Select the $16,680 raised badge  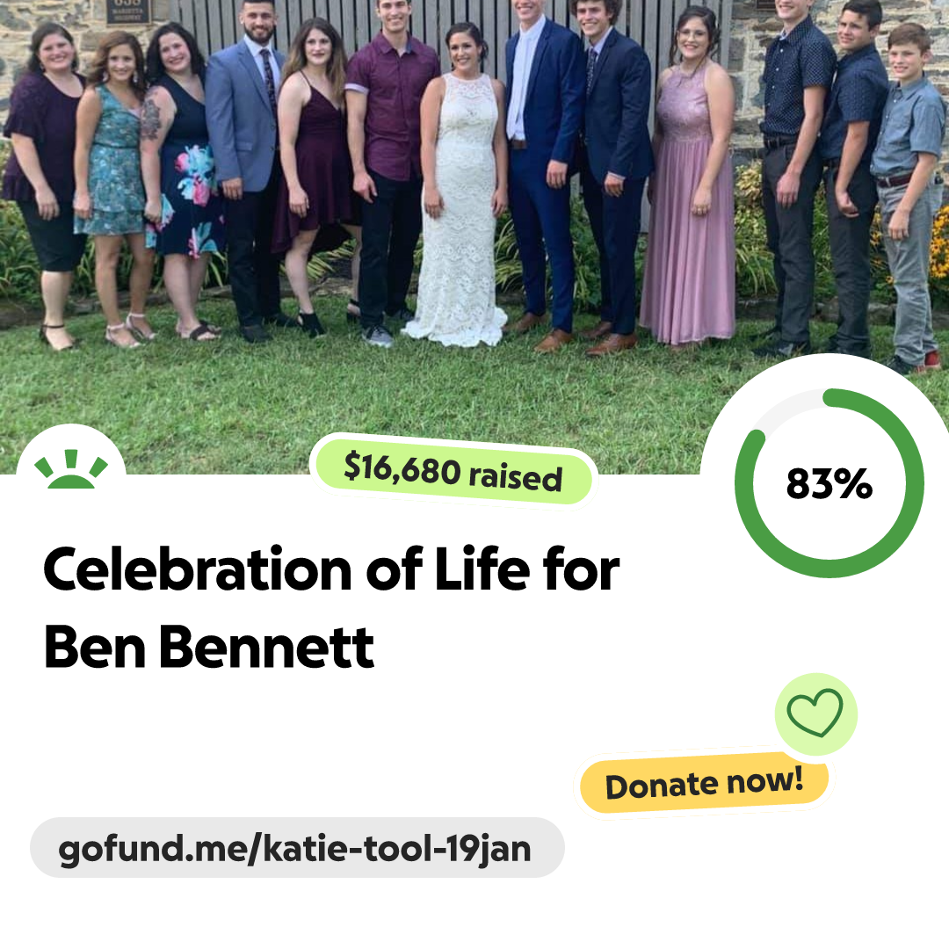pyautogui.click(x=453, y=472)
